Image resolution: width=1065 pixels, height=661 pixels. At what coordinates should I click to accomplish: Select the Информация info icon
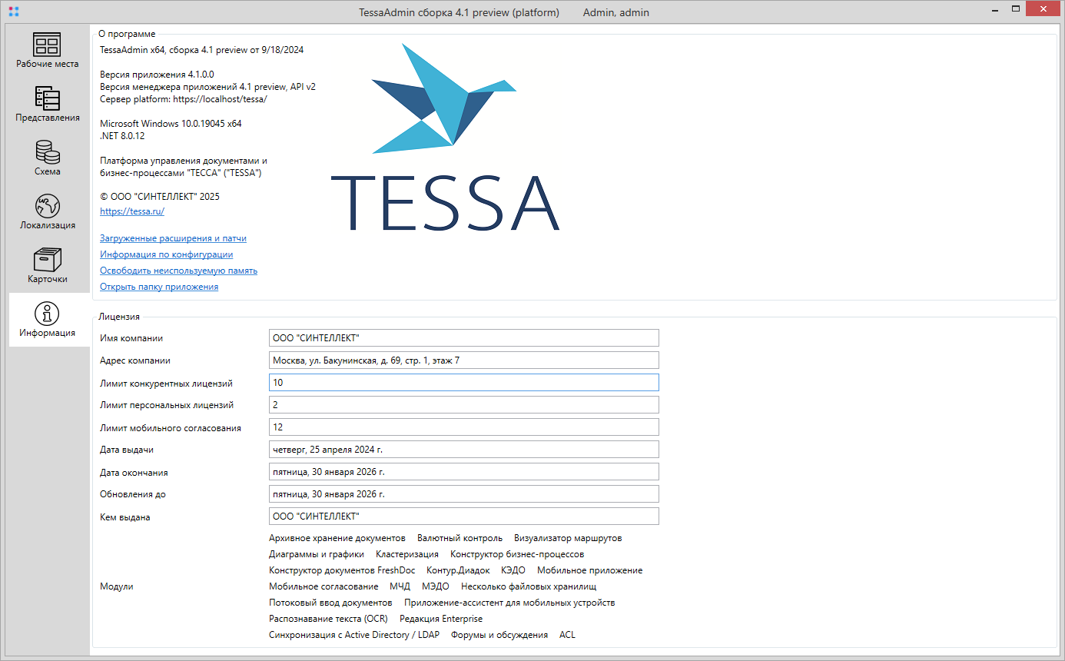pos(48,314)
